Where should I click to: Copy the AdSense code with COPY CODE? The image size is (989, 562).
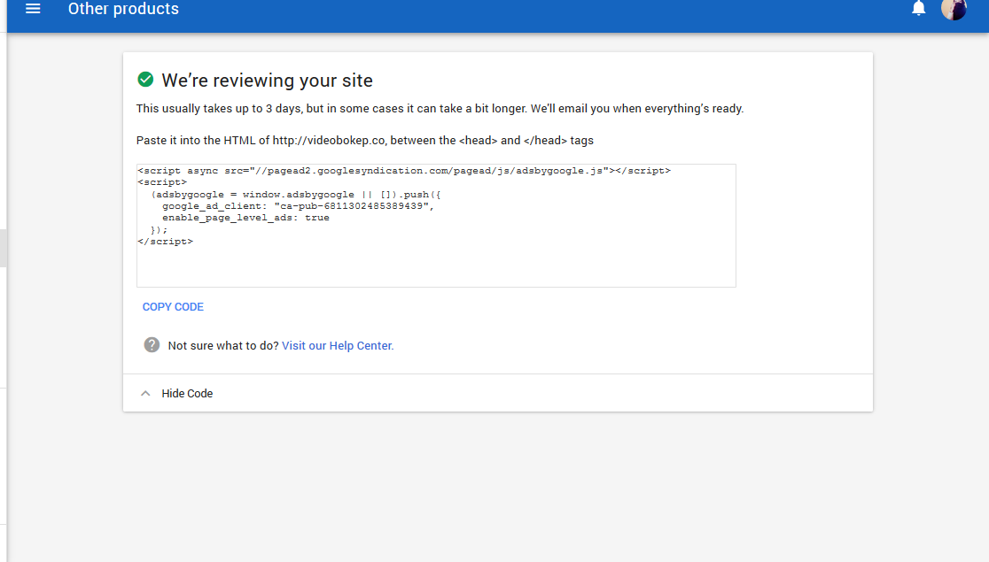[173, 307]
